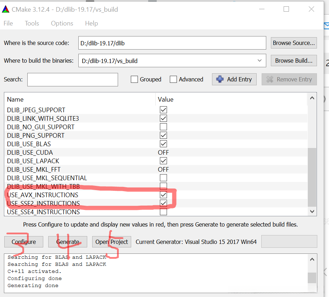Image resolution: width=329 pixels, height=297 pixels.
Task: Maximize the CMake window
Action: pyautogui.click(x=286, y=9)
